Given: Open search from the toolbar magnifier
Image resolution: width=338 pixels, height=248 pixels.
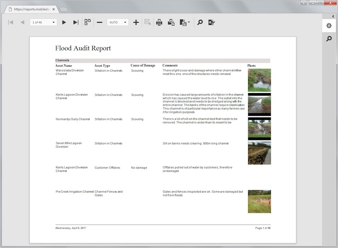Looking at the screenshot, I should click(x=200, y=22).
